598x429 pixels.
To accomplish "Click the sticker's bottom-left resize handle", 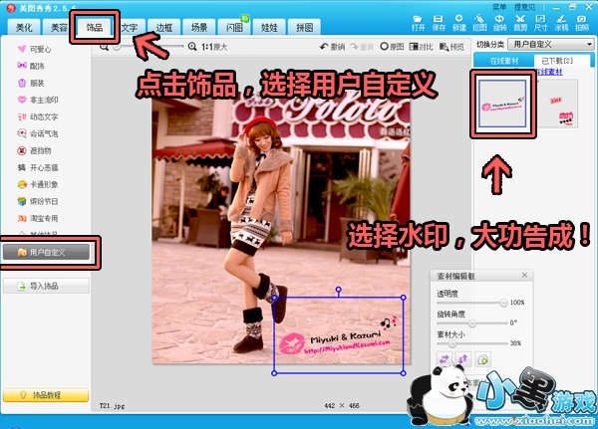I will pyautogui.click(x=274, y=373).
